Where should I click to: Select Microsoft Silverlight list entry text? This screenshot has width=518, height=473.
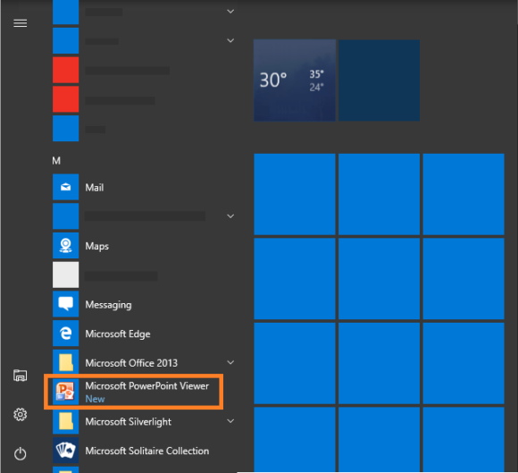pos(129,422)
